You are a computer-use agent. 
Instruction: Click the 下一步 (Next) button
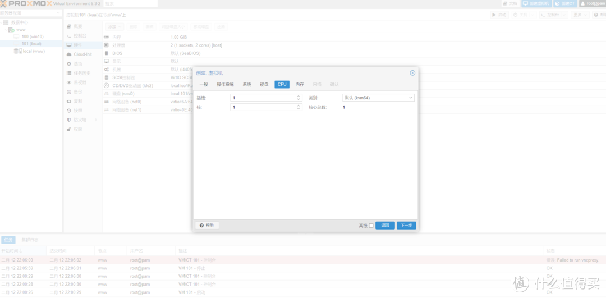406,225
